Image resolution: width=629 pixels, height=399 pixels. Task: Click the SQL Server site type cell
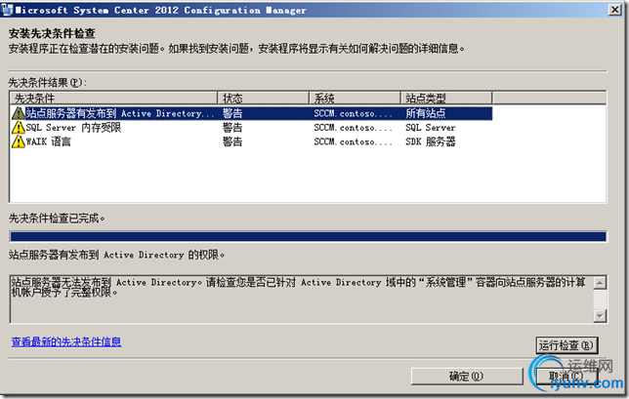coord(431,128)
